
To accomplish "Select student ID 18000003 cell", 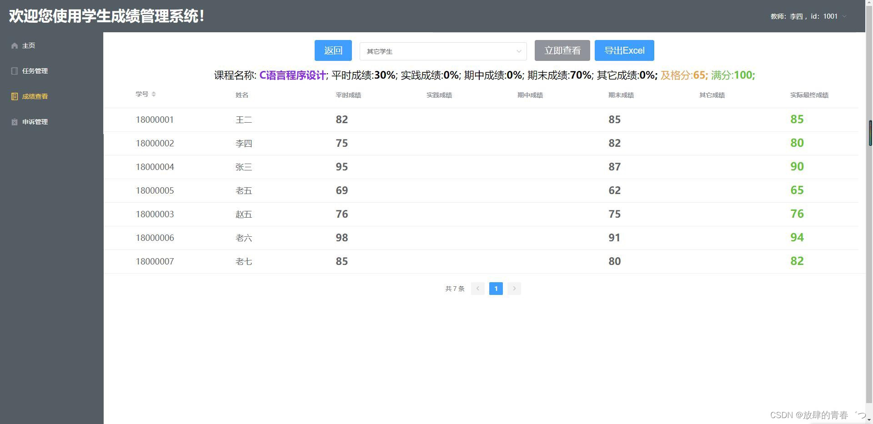I will tap(155, 214).
